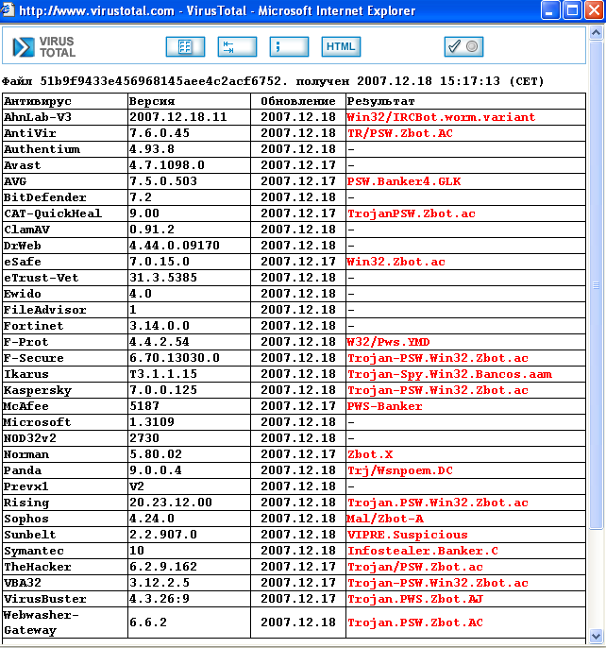The height and width of the screenshot is (648, 606).
Task: Click the VBA32 row name
Action: [x=23, y=583]
